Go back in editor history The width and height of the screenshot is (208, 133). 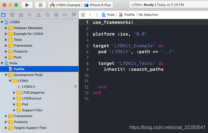(x=90, y=15)
